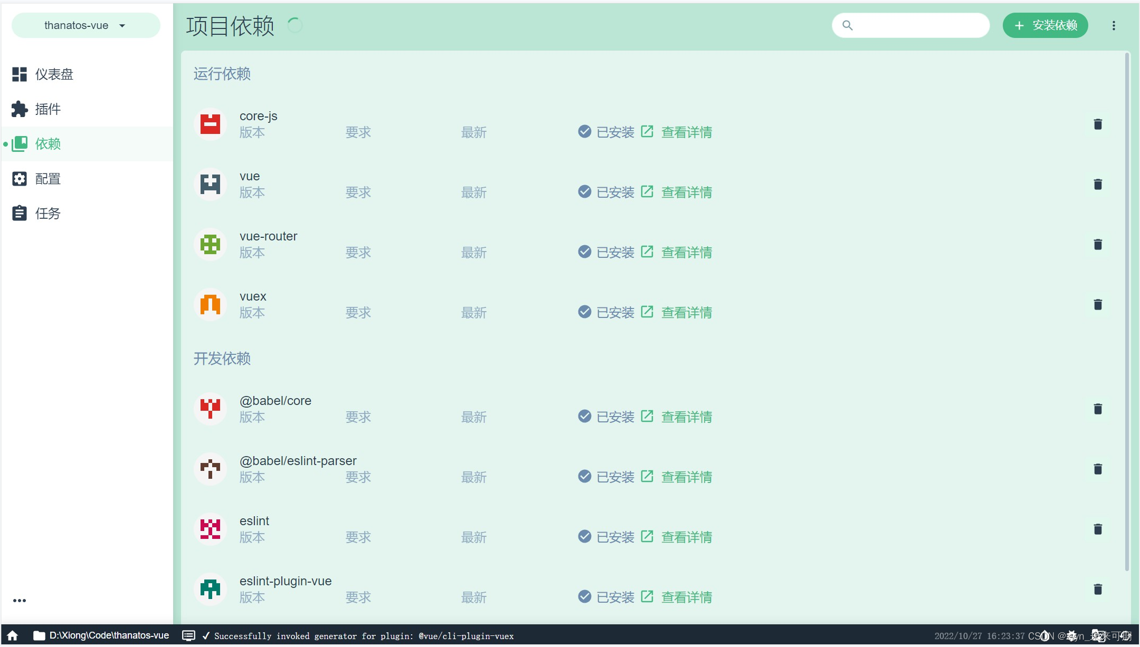
Task: Click the vuex package avatar
Action: coord(210,305)
